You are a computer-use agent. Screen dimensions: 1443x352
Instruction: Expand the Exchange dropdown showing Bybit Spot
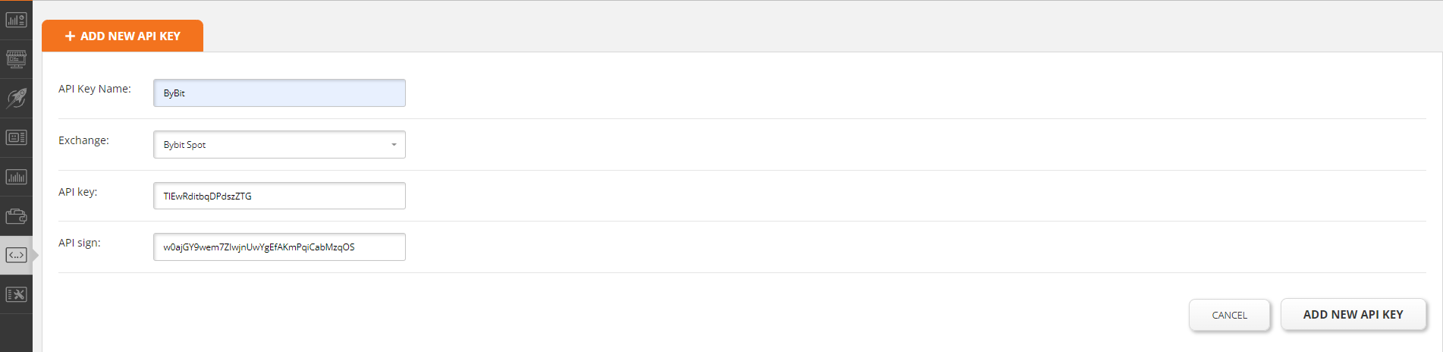[x=279, y=144]
